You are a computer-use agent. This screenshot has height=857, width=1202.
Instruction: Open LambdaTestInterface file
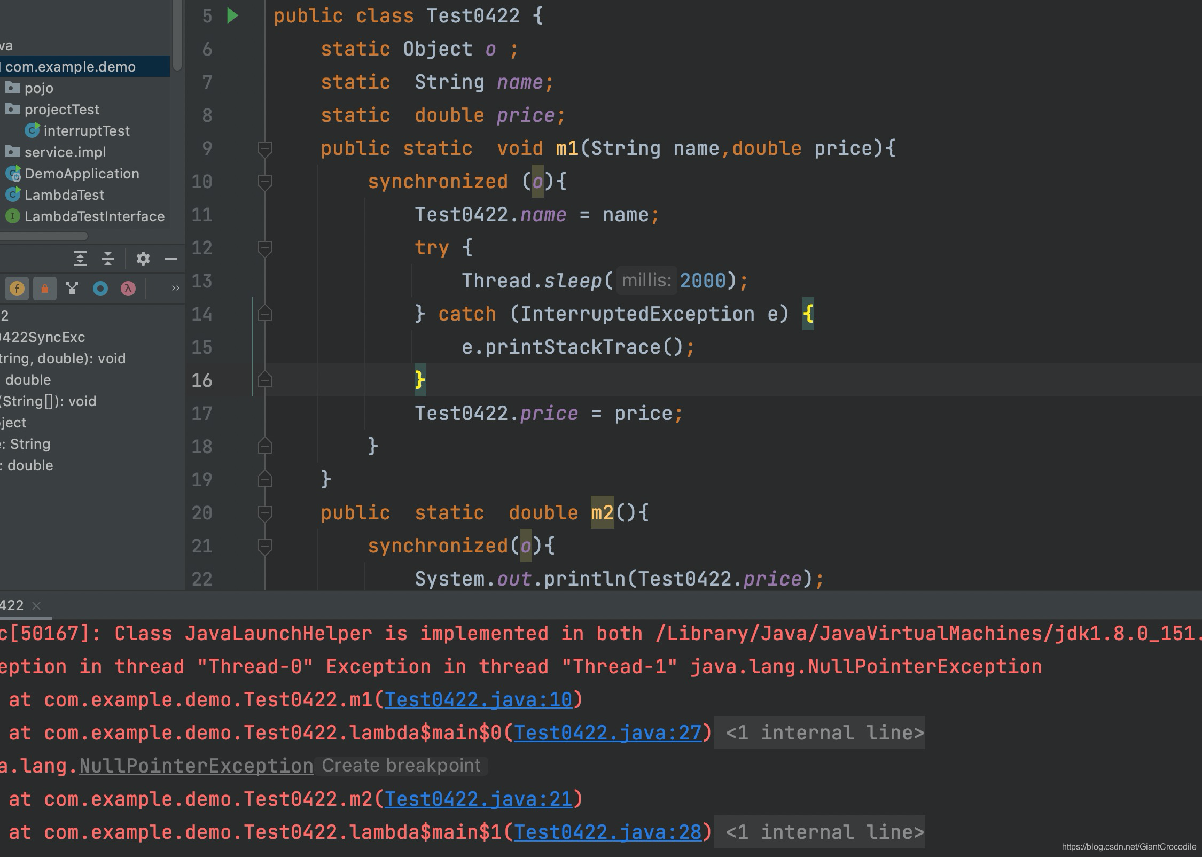point(94,216)
